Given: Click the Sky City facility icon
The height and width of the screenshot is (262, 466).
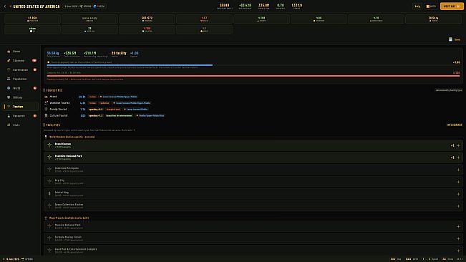Looking at the screenshot, I should (x=49, y=182).
